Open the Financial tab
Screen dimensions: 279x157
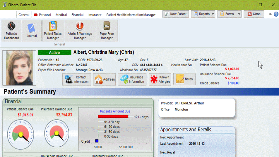click(x=77, y=15)
